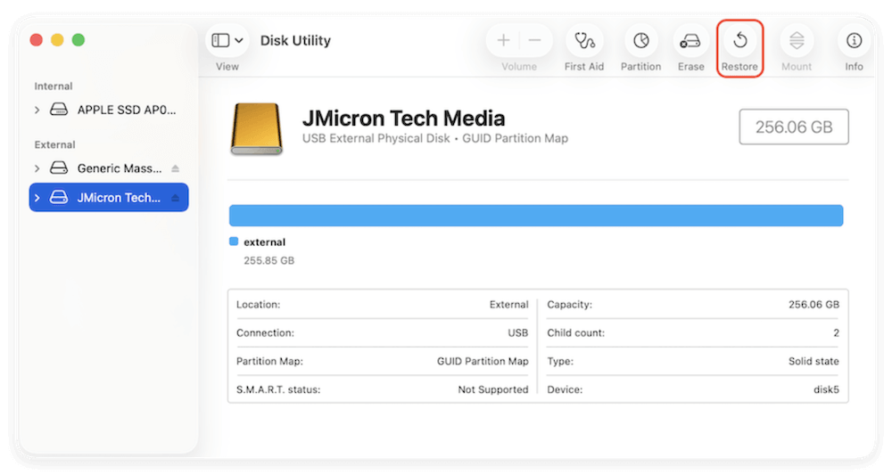Screen dimensions: 892x475
Task: Minimize window with the yellow button
Action: point(57,40)
